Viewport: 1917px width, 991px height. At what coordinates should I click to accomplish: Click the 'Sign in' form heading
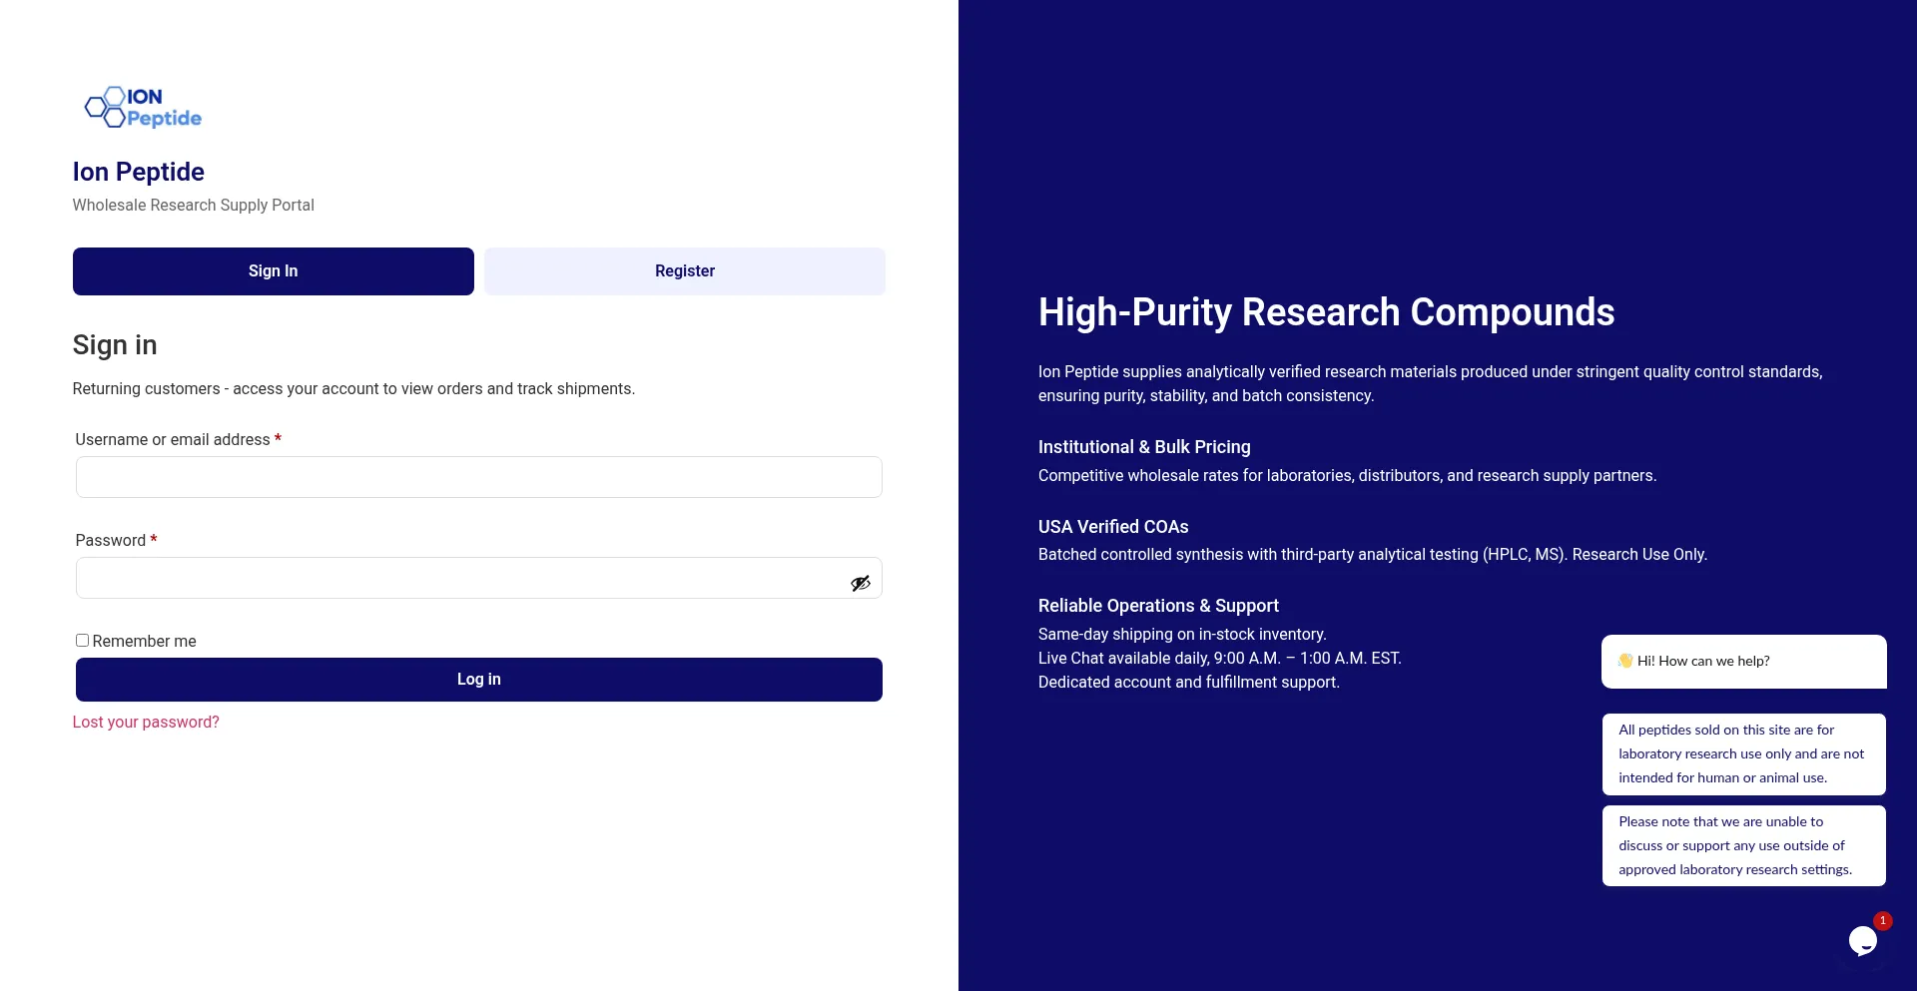point(115,345)
